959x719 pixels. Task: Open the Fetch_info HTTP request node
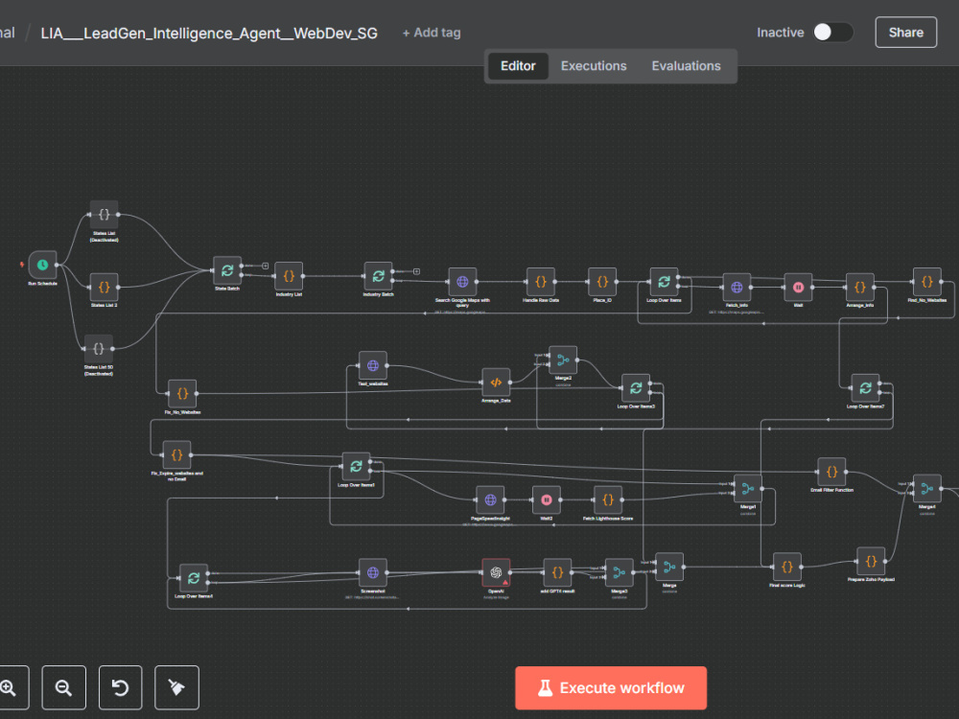[737, 287]
